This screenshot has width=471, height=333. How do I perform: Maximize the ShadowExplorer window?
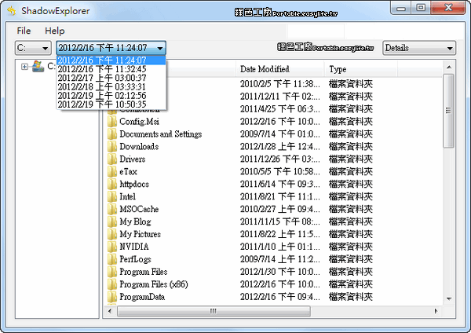pos(421,8)
